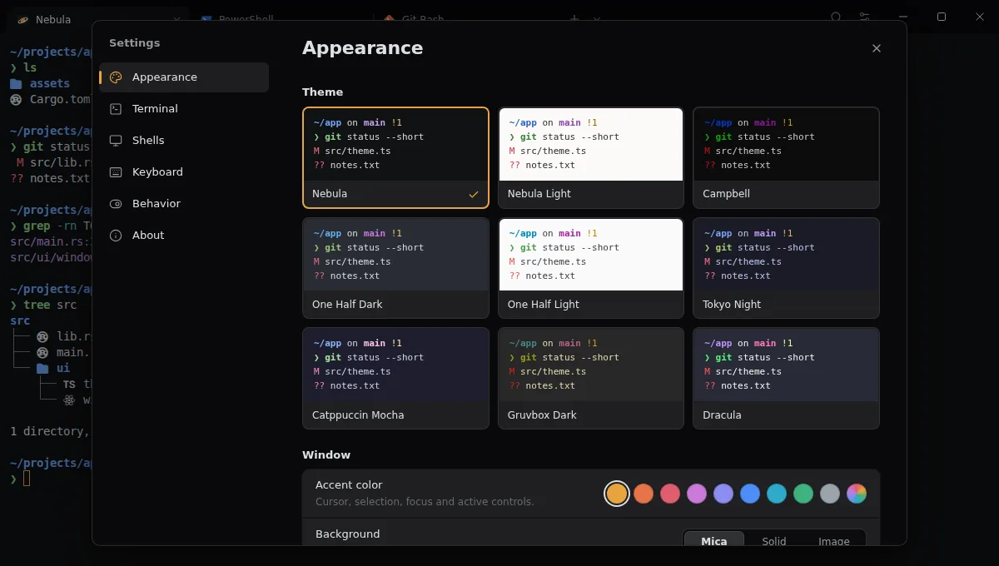Viewport: 999px width, 566px height.
Task: Open the Keyboard settings section
Action: [x=184, y=172]
